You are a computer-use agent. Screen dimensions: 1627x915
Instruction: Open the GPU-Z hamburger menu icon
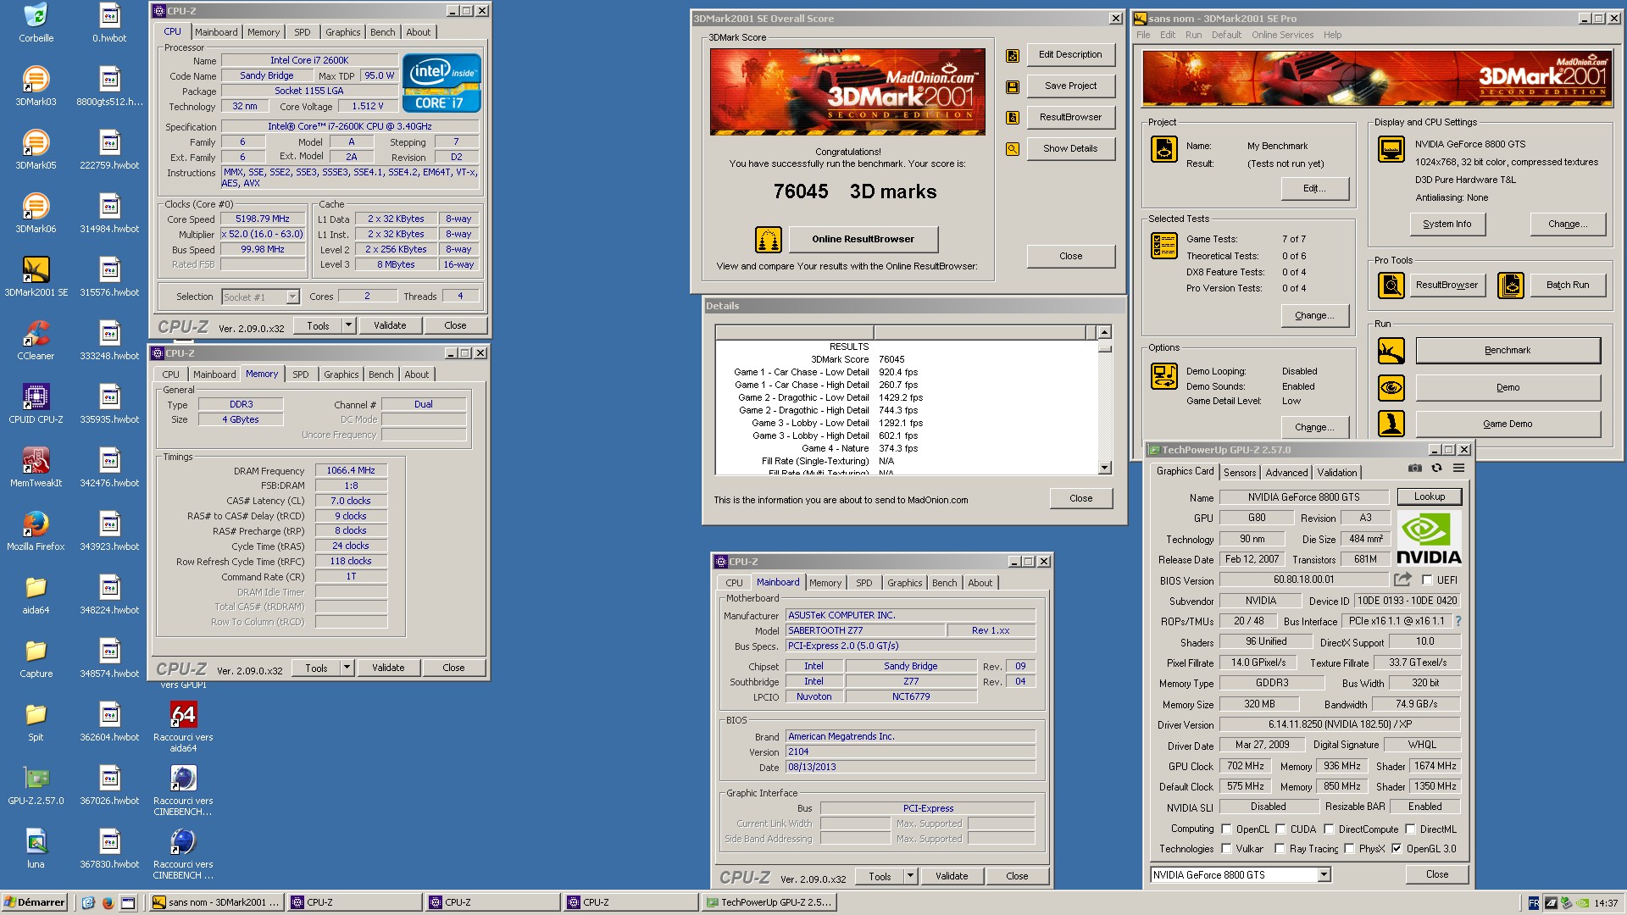(1458, 468)
